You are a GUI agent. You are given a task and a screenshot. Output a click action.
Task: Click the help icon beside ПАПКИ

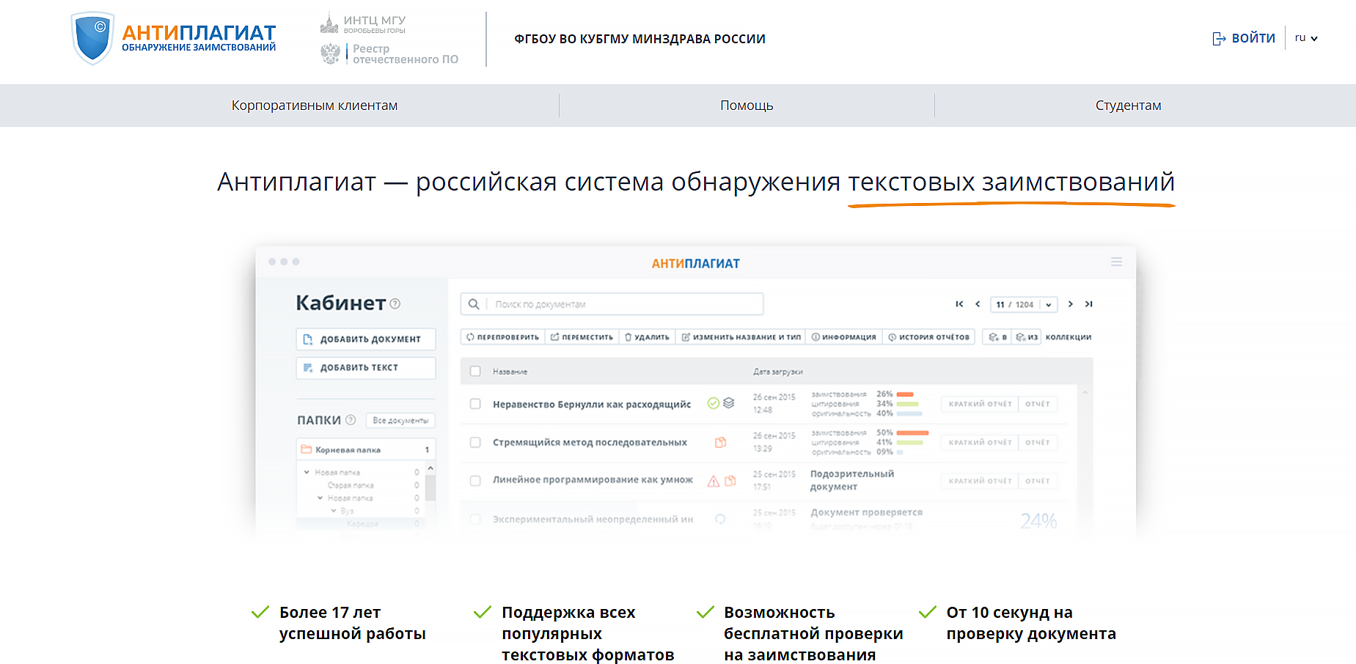[x=351, y=420]
